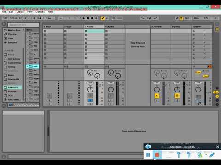Select the 3 Audio track header
Screen dimensions: 221x165
pyautogui.click(x=94, y=27)
